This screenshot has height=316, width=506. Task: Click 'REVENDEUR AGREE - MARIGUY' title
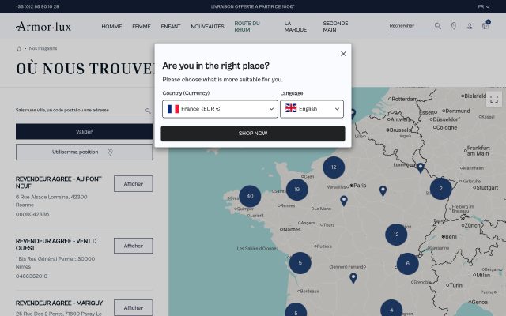click(x=59, y=303)
